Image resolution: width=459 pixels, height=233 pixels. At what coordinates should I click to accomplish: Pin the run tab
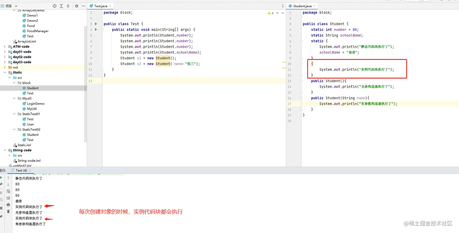coord(1,216)
